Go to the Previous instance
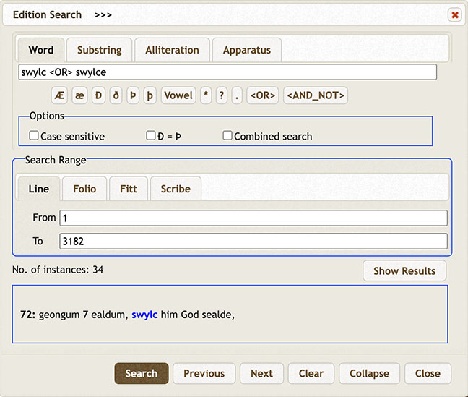 tap(204, 373)
